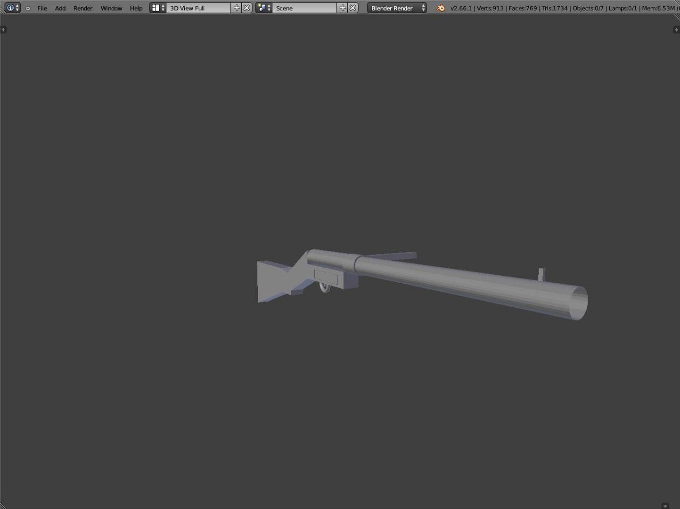Click the Verts:913 statistic
This screenshot has height=509, width=680.
[490, 8]
